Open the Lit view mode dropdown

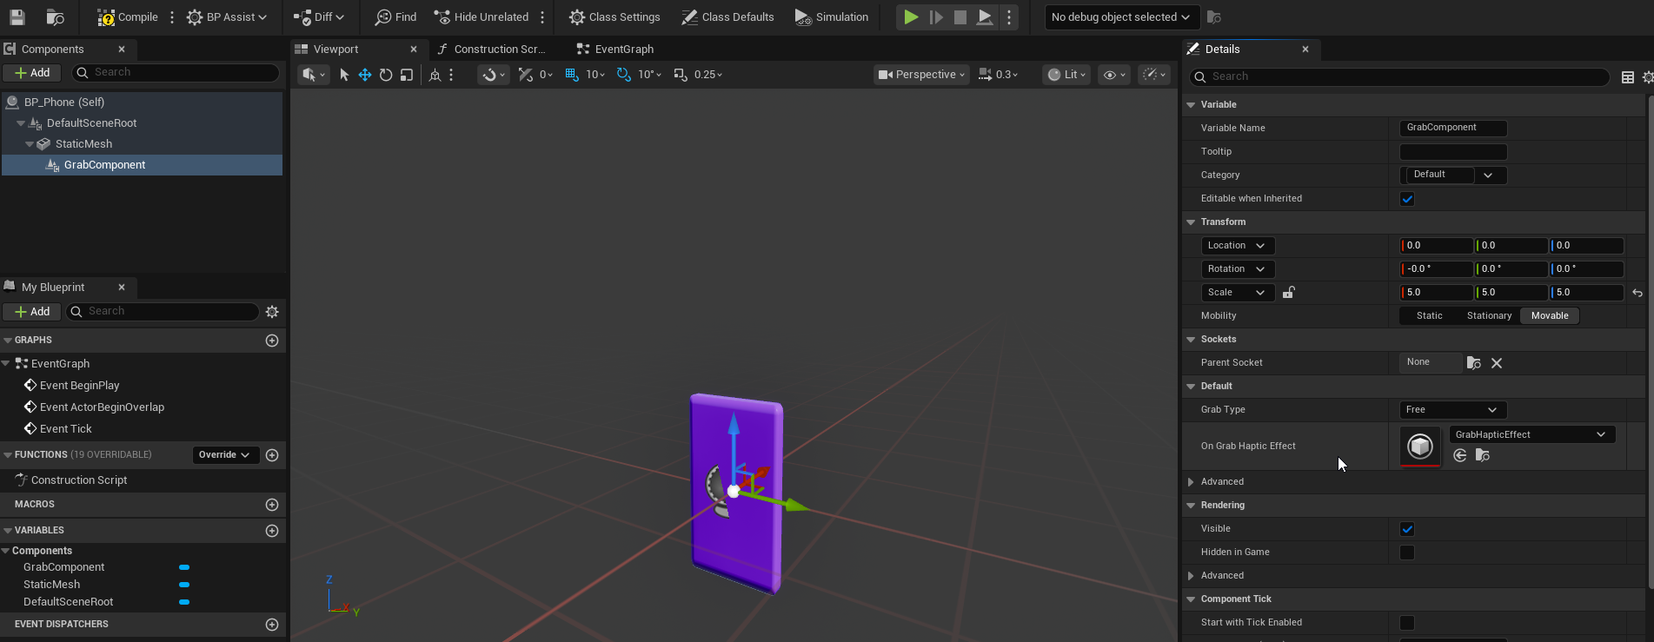pyautogui.click(x=1066, y=75)
